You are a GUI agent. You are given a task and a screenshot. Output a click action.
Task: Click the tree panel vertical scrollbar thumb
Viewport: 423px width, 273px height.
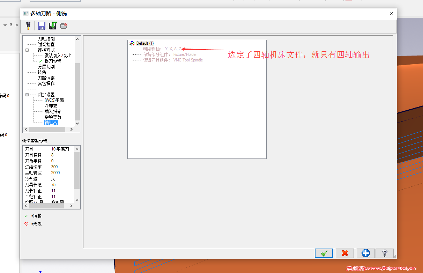coord(77,91)
